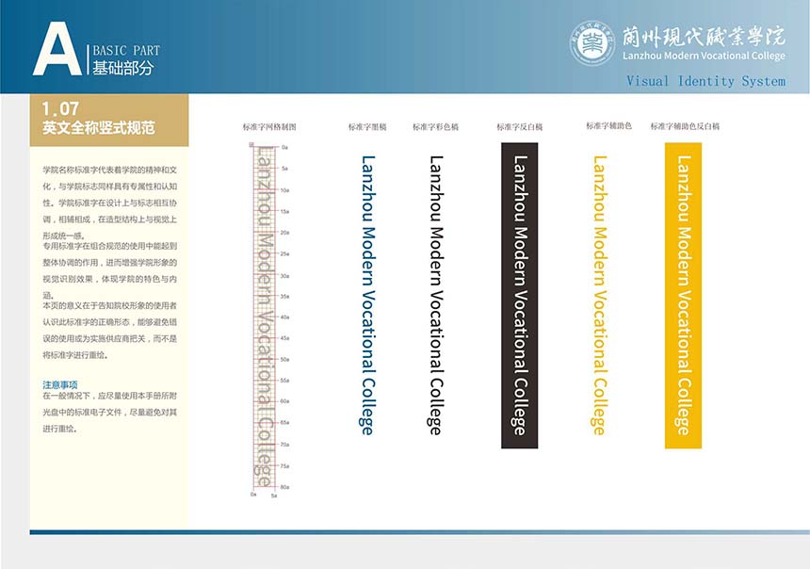Click the large white letter A
The height and width of the screenshot is (569, 810).
[x=57, y=49]
